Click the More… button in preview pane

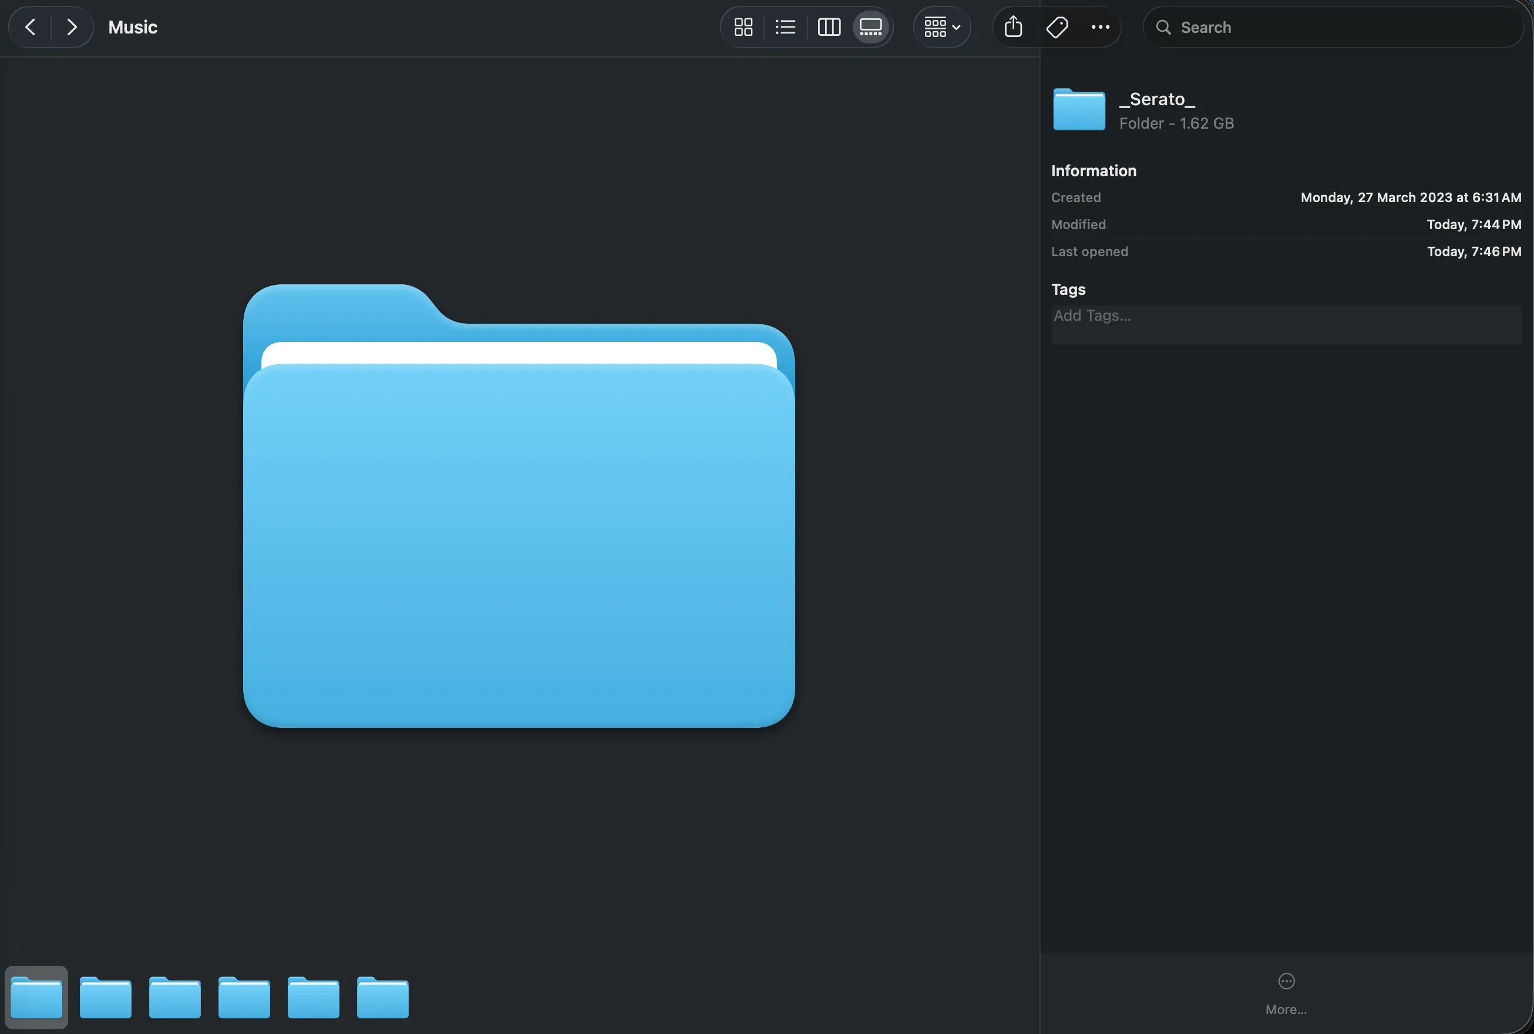(x=1286, y=994)
